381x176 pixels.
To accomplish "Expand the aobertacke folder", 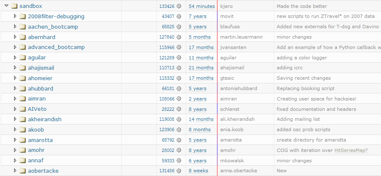I will [x=15, y=171].
